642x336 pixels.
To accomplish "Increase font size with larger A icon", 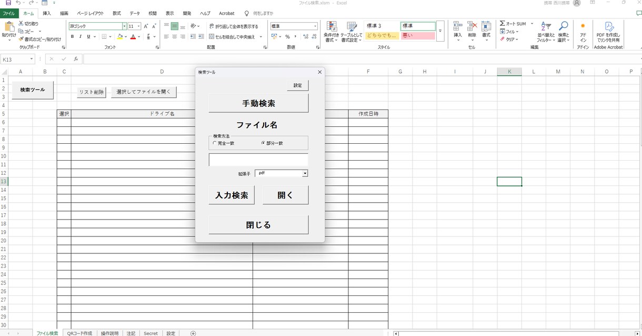I will pyautogui.click(x=146, y=26).
